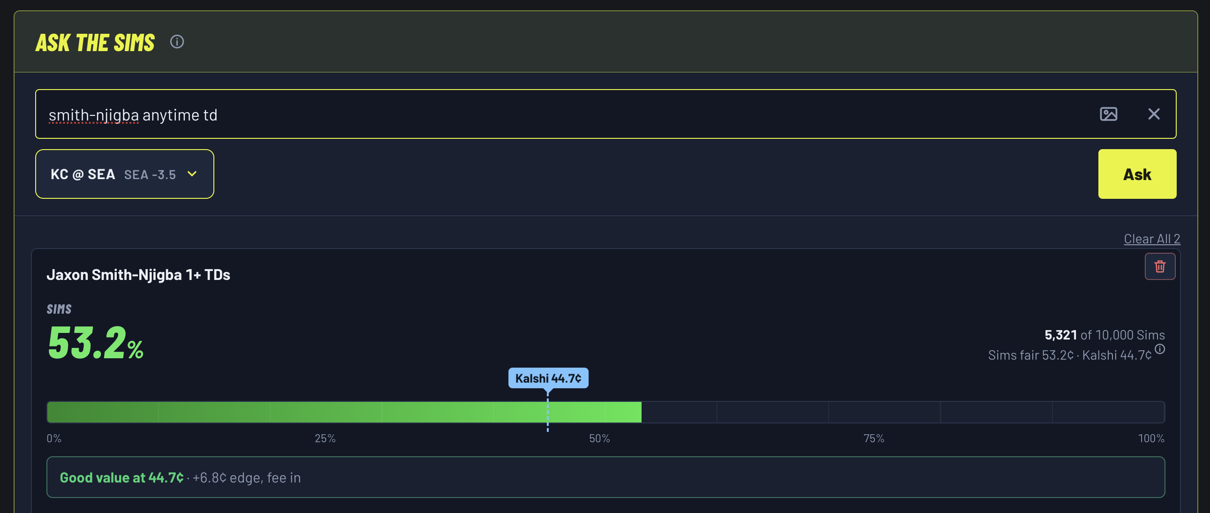Viewport: 1210px width, 513px height.
Task: Click the Sims fair 53.2¢ text
Action: click(1030, 355)
